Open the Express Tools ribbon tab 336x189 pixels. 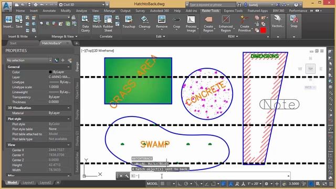(233, 10)
